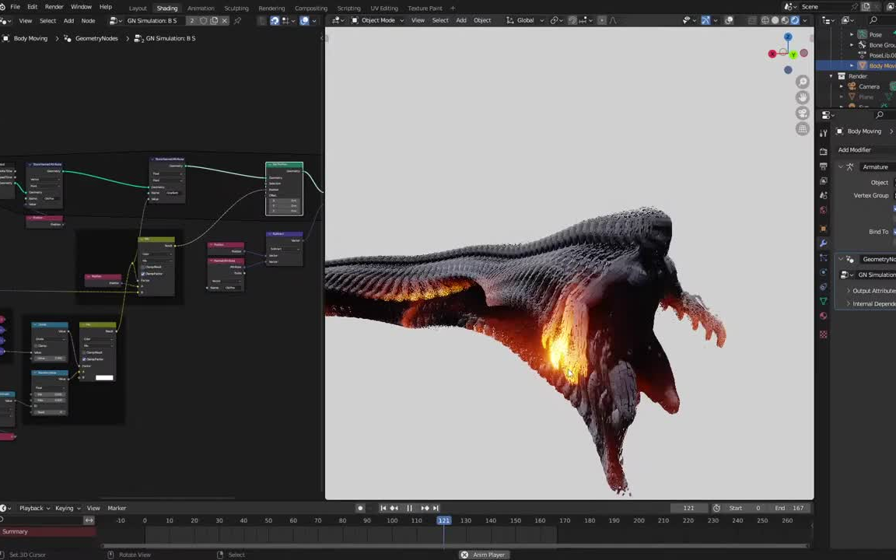Image resolution: width=896 pixels, height=560 pixels.
Task: Activate the viewport zoom magnifier icon
Action: 802,81
